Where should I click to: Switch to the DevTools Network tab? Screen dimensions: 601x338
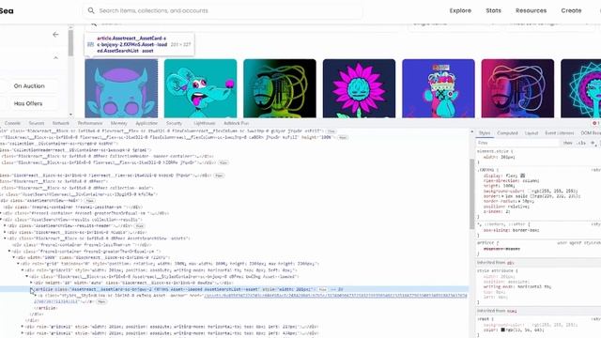[x=60, y=123]
